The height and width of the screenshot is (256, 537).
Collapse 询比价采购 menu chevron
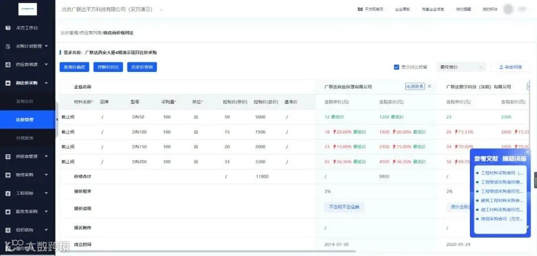pyautogui.click(x=47, y=83)
